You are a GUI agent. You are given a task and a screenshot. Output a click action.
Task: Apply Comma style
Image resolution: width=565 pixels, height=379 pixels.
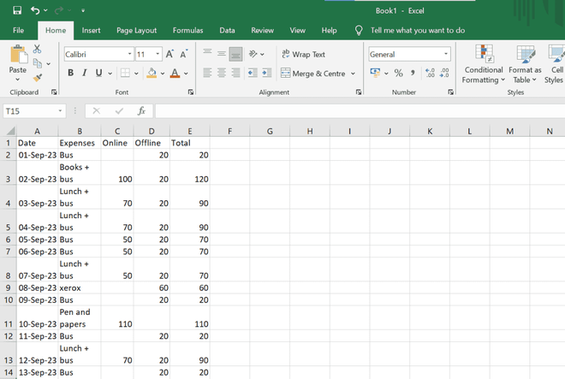click(x=413, y=73)
